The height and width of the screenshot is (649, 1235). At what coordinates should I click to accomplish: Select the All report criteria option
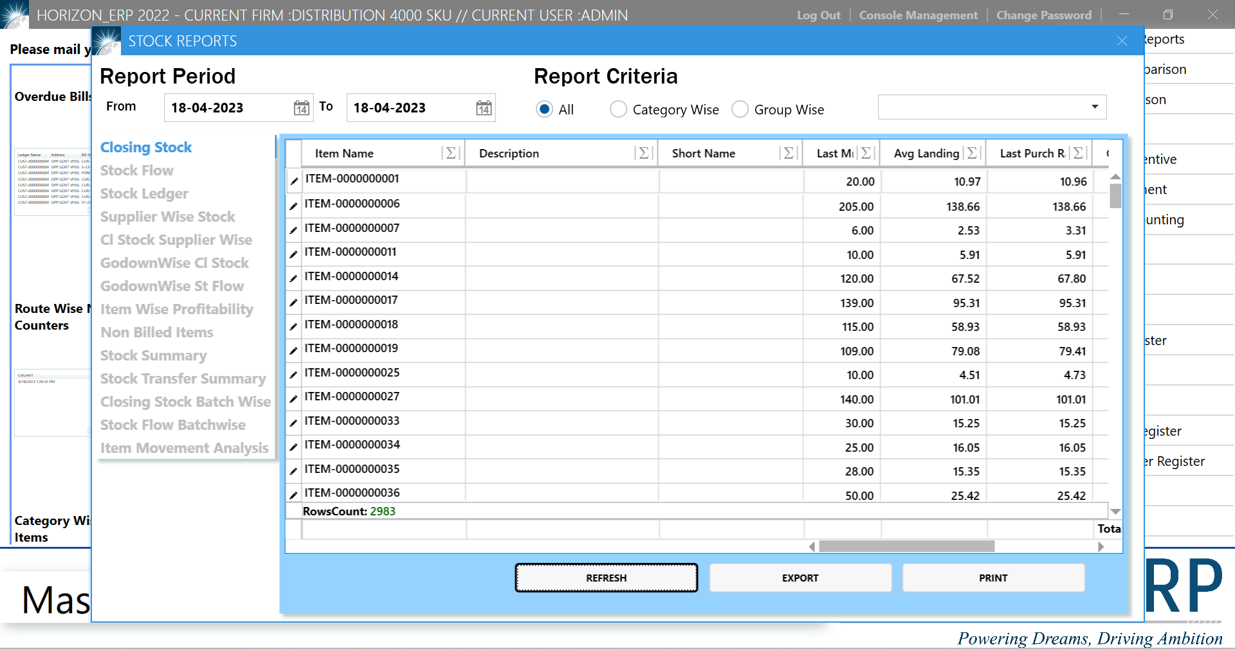click(544, 109)
